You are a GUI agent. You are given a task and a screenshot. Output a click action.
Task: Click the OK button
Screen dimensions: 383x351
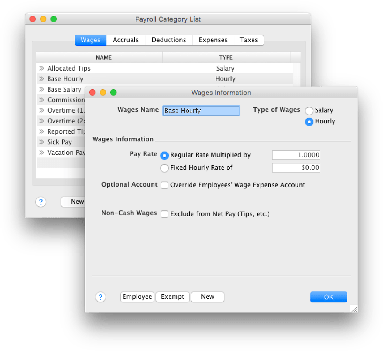(328, 297)
